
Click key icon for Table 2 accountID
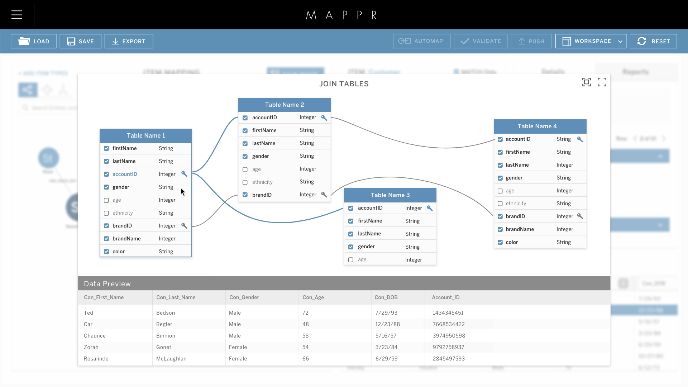click(x=324, y=118)
